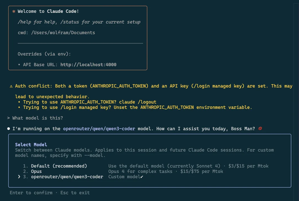Click the cwd path /Users/wolfram/Documents
The width and height of the screenshot is (299, 201).
point(63,33)
